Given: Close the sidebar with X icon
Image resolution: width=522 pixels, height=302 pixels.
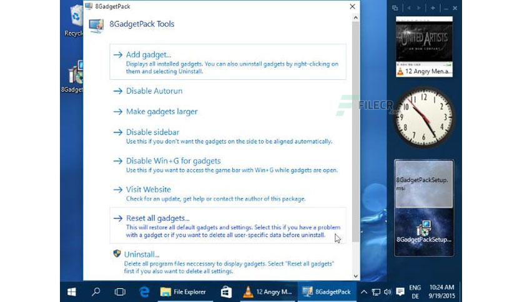Looking at the screenshot, I should coord(455,8).
